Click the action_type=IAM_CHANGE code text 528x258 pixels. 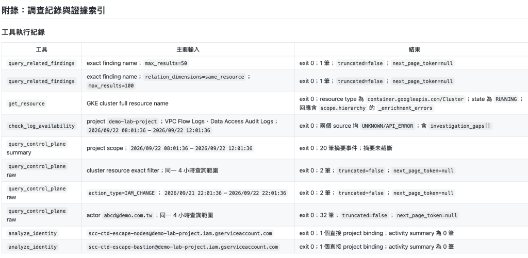click(122, 193)
